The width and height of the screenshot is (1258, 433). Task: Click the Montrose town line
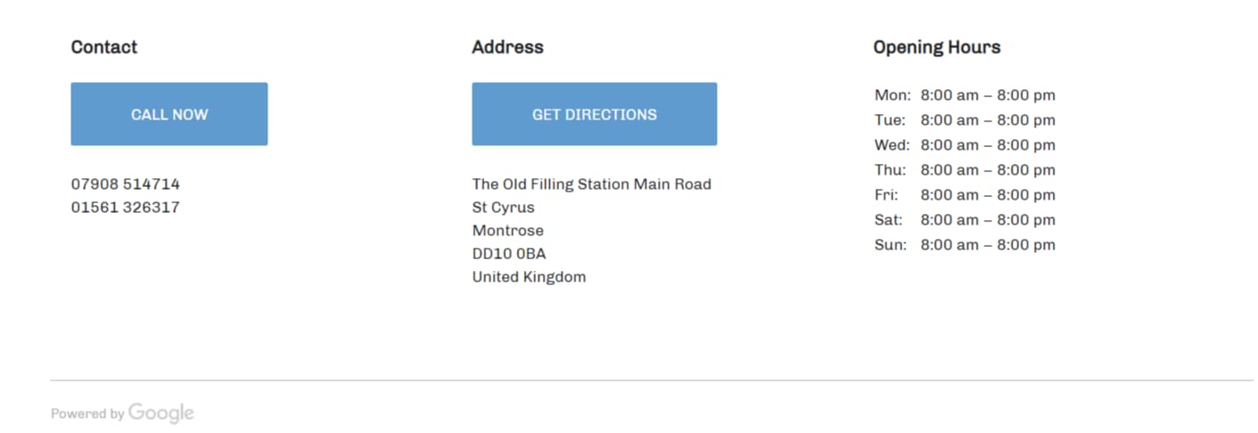coord(507,231)
